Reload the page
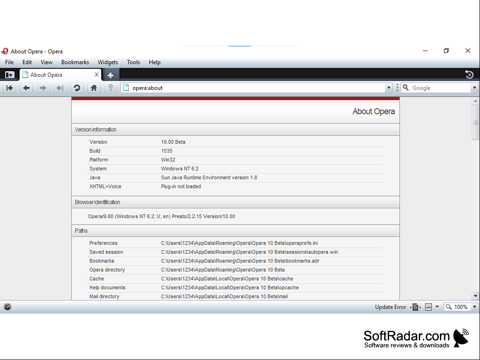This screenshot has width=480, height=360. pyautogui.click(x=77, y=88)
